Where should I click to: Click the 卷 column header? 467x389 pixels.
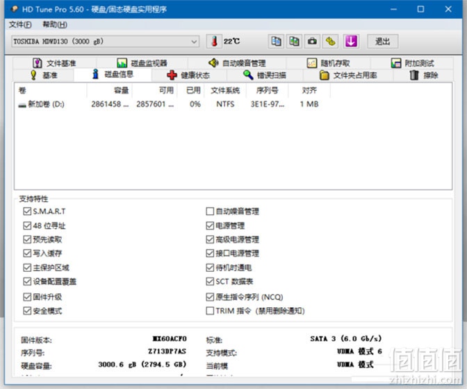tap(51, 90)
